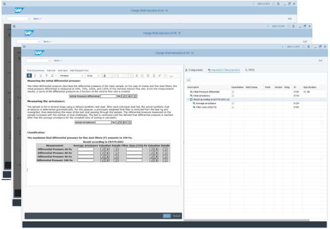The width and height of the screenshot is (330, 229).
Task: Open the command field dropdown in front window
Action: click(x=49, y=61)
